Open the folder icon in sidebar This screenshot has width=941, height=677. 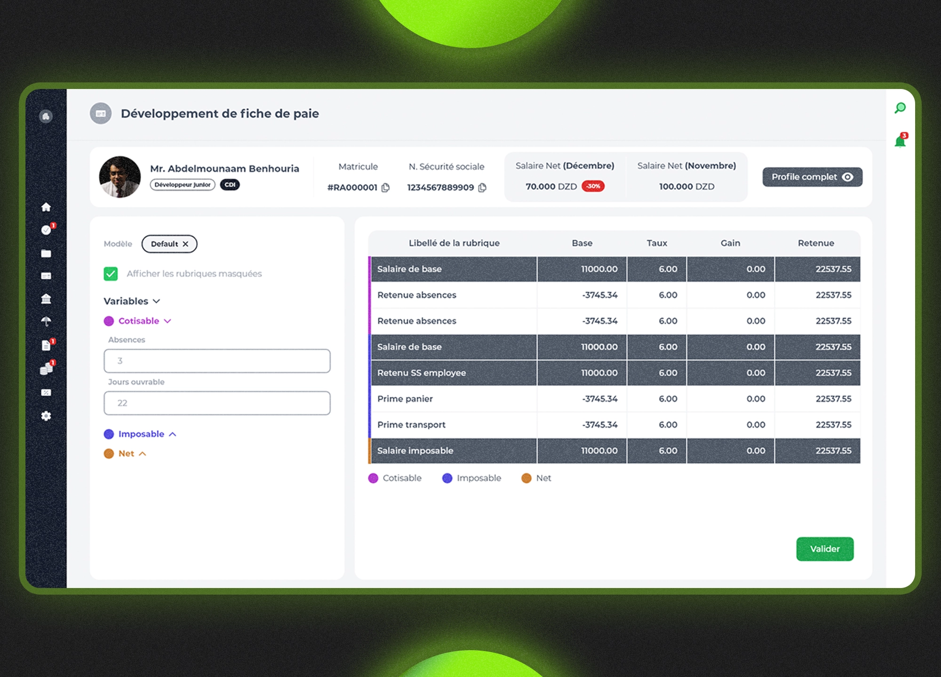click(x=46, y=254)
